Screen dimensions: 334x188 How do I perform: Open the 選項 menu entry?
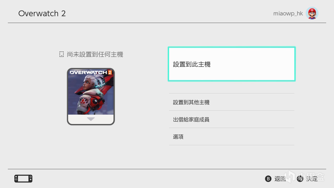(232, 137)
